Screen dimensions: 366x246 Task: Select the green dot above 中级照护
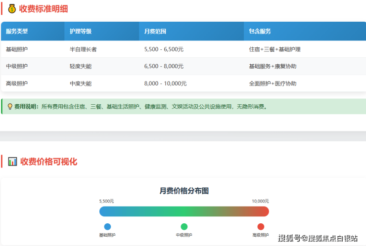click(x=184, y=227)
